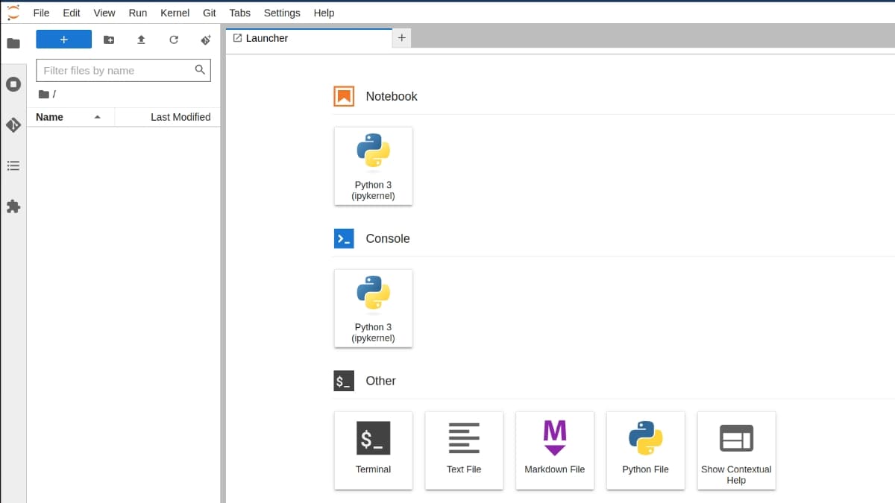Open the File Browser sidebar icon
This screenshot has width=895, height=503.
(x=13, y=43)
